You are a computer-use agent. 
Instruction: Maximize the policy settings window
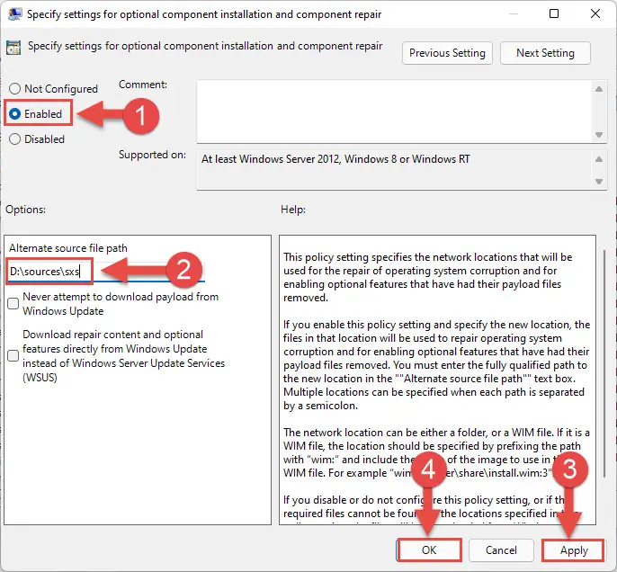[x=554, y=13]
